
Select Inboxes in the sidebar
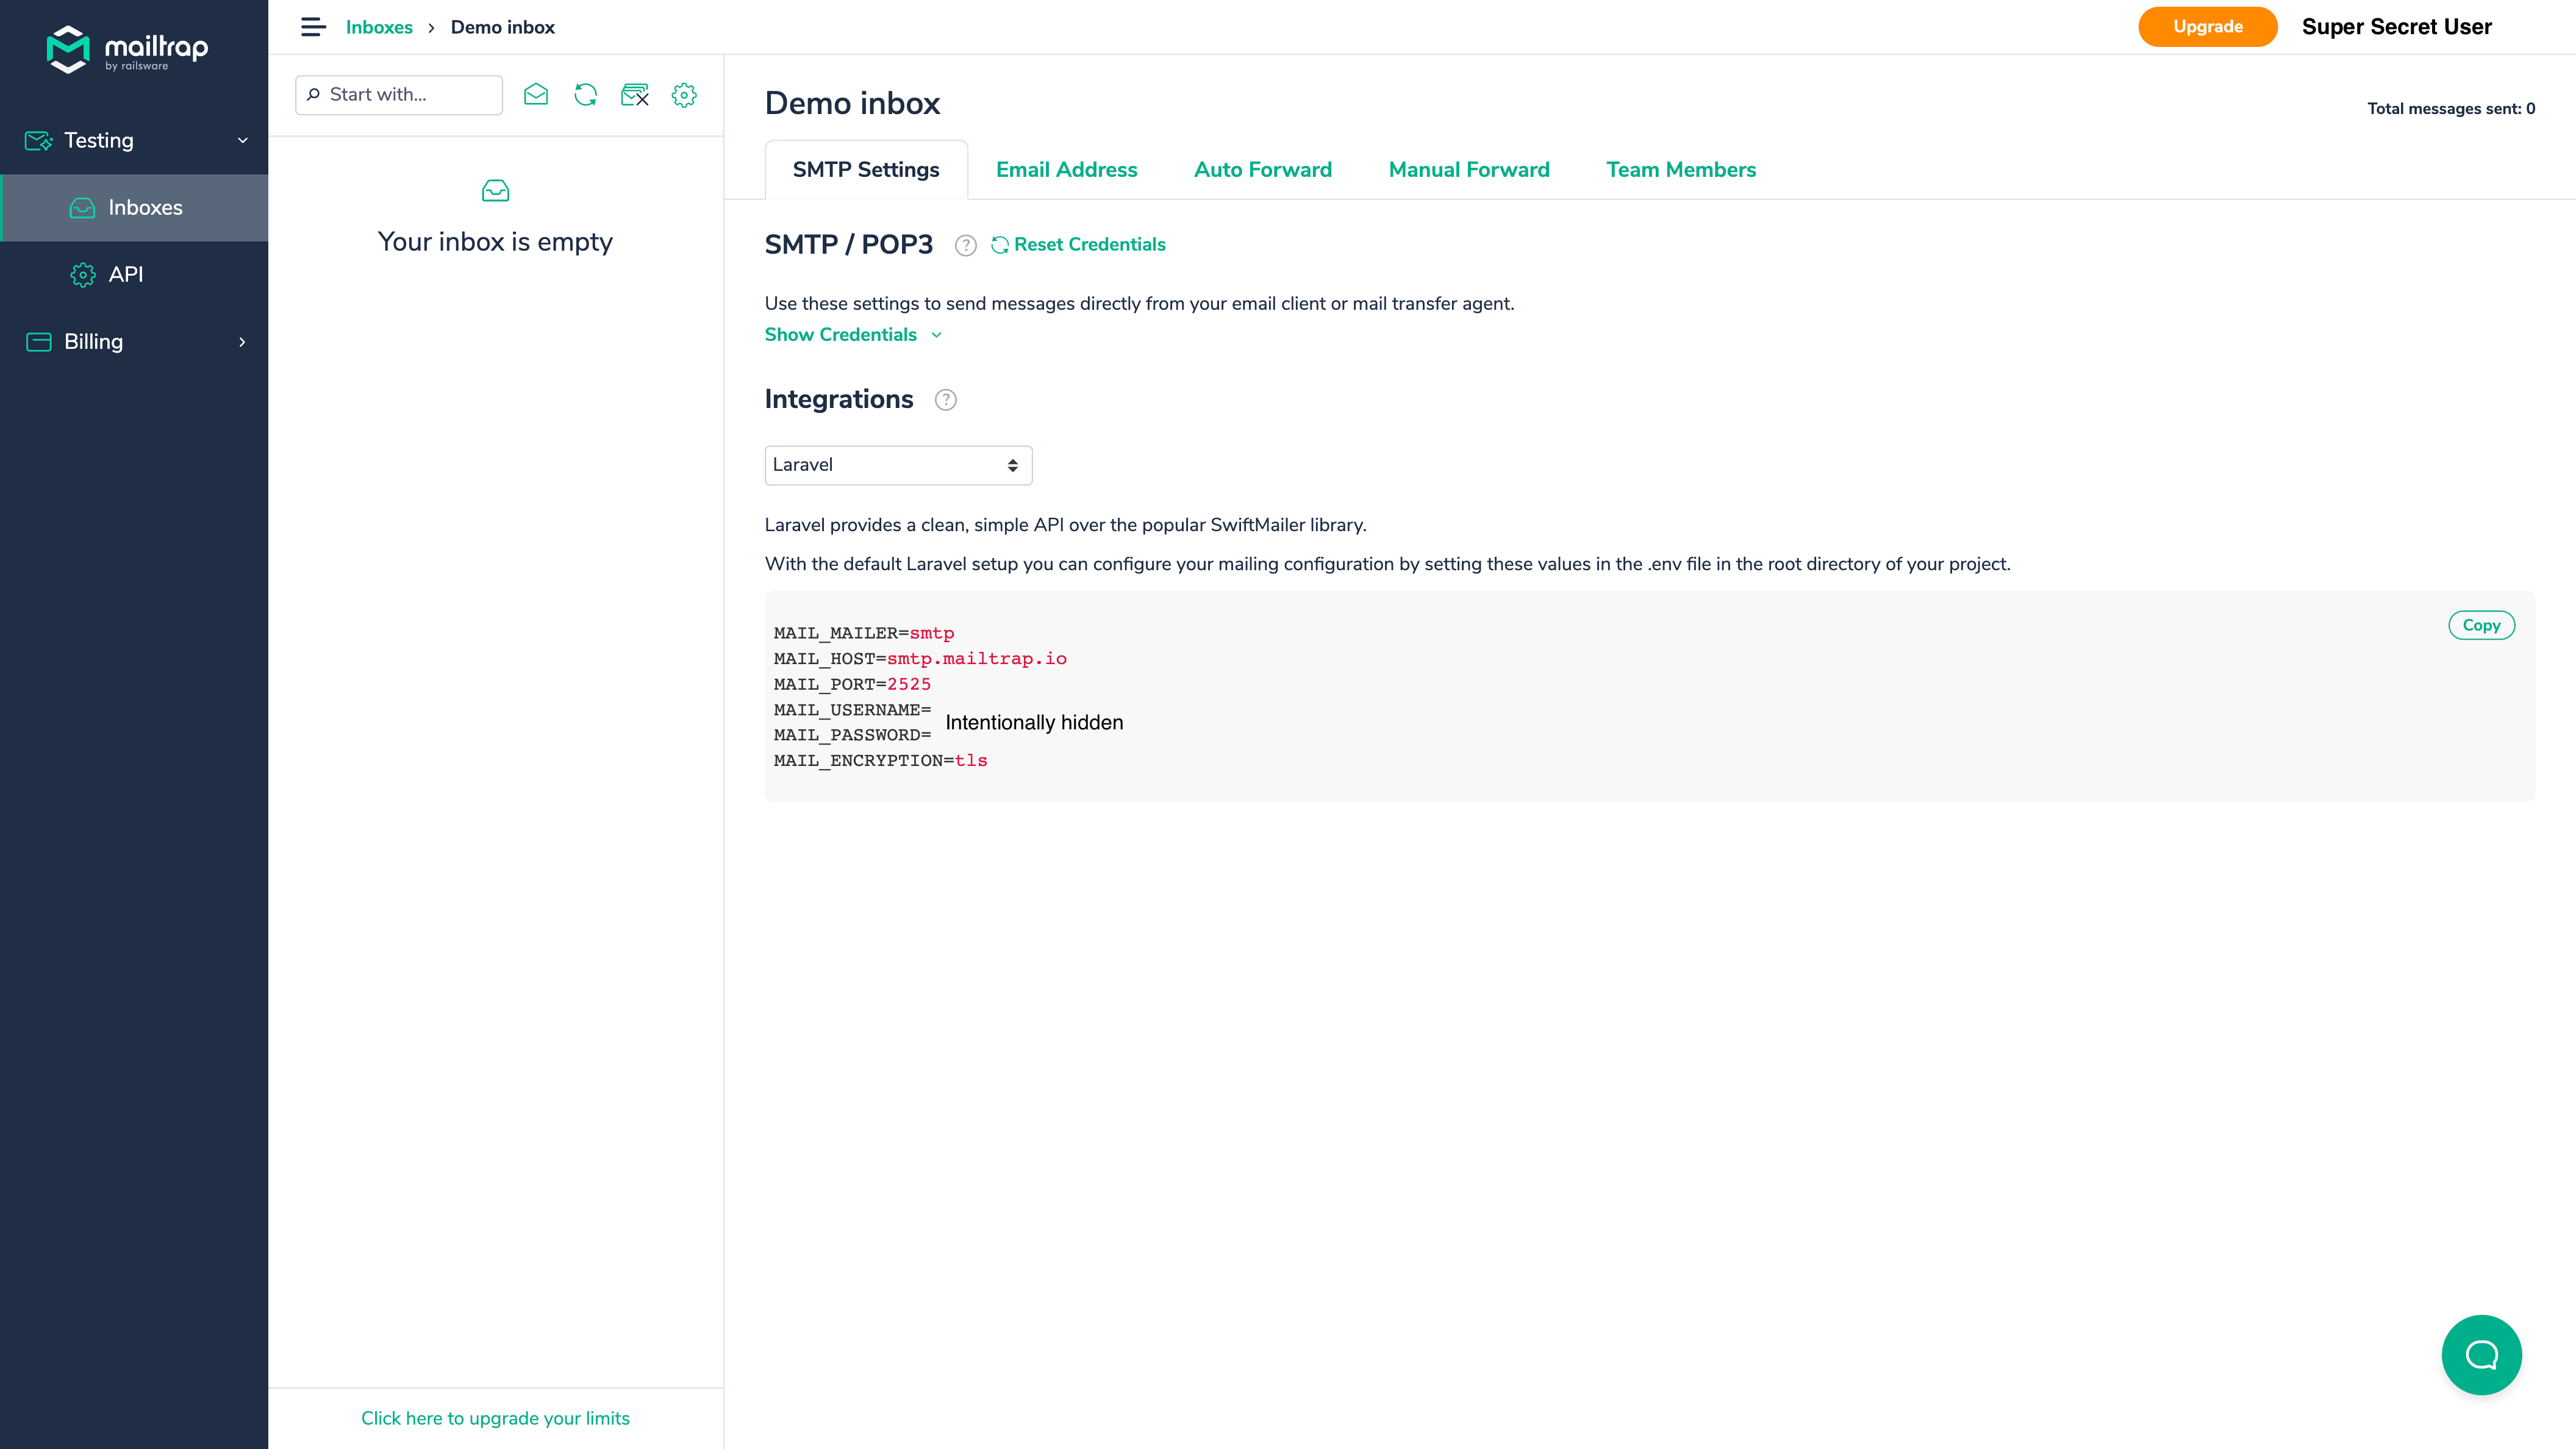(x=135, y=208)
